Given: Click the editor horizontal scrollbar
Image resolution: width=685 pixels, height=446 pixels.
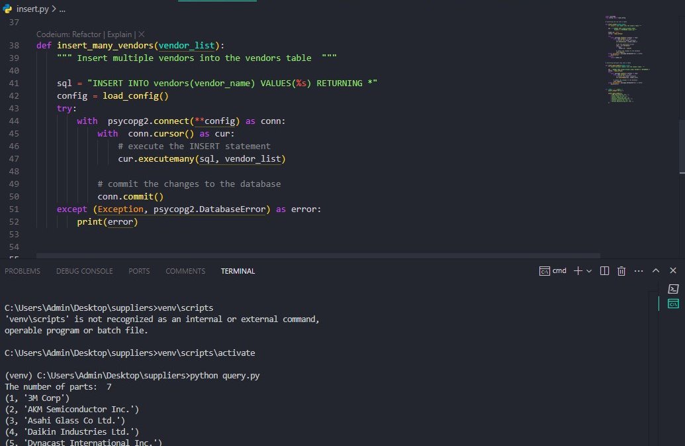Looking at the screenshot, I should tap(318, 255).
